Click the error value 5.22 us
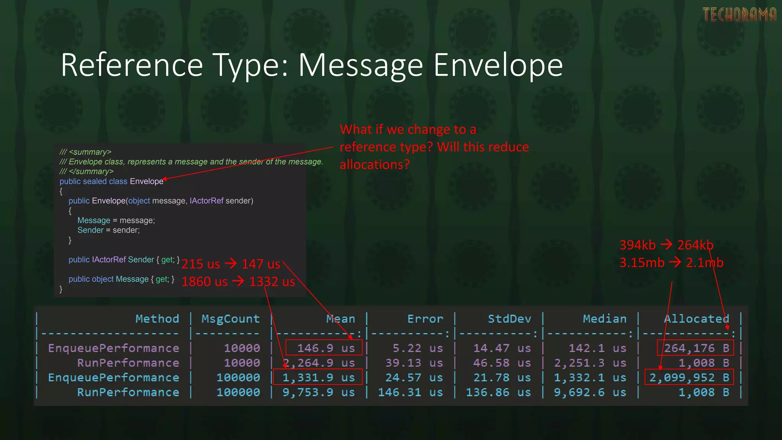This screenshot has height=440, width=782. 418,348
